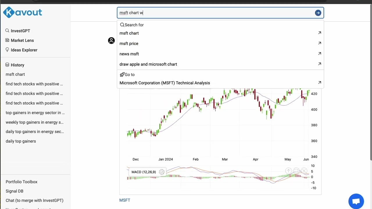
Task: Remove the MACD pane with X icon
Action: pos(304,171)
